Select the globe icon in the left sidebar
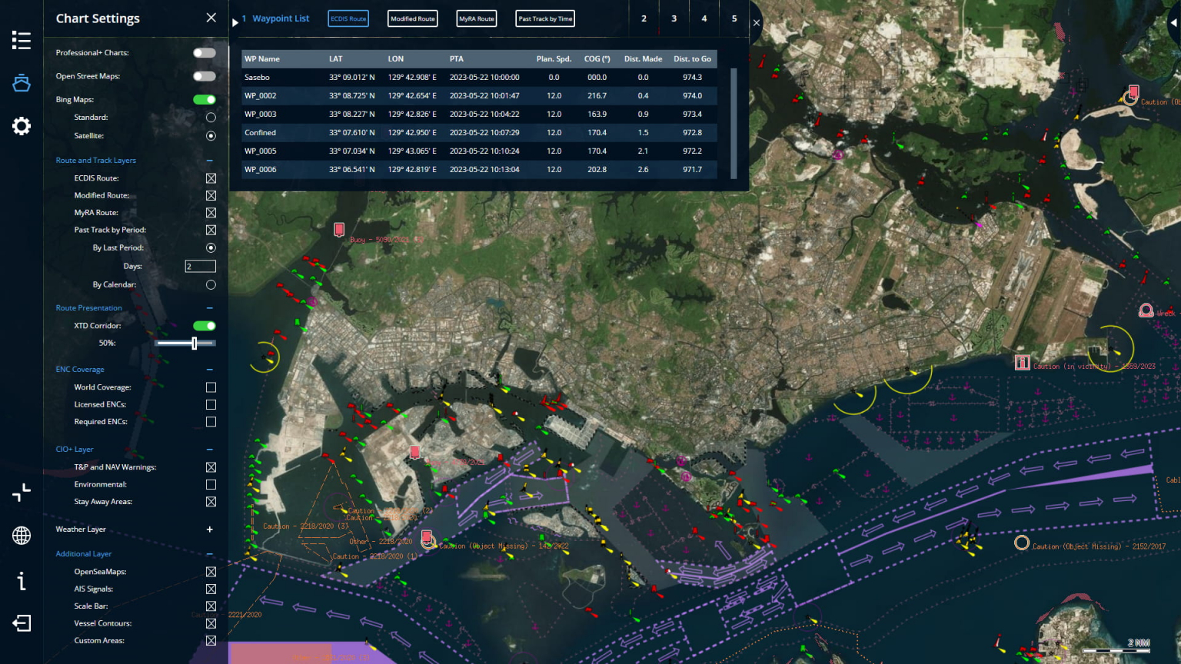1181x664 pixels. click(21, 536)
